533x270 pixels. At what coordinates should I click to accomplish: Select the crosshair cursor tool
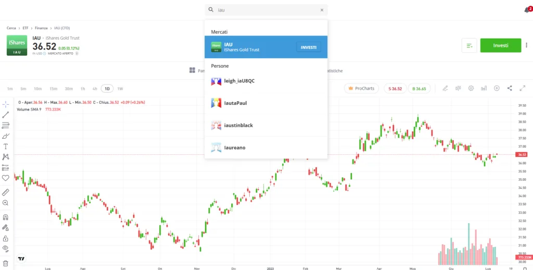pos(5,104)
